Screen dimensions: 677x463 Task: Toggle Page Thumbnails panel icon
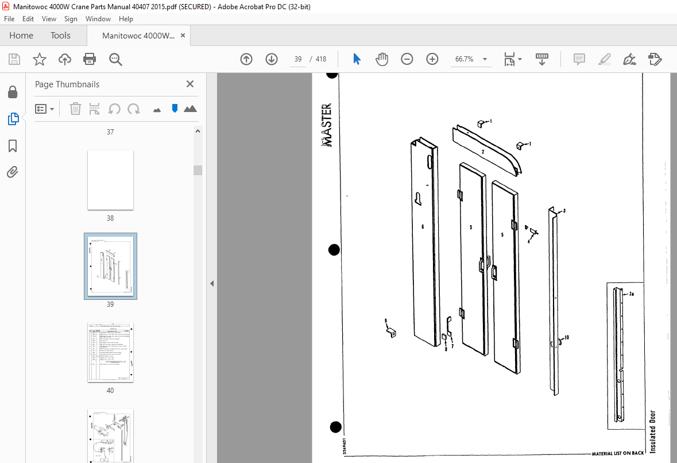(13, 119)
